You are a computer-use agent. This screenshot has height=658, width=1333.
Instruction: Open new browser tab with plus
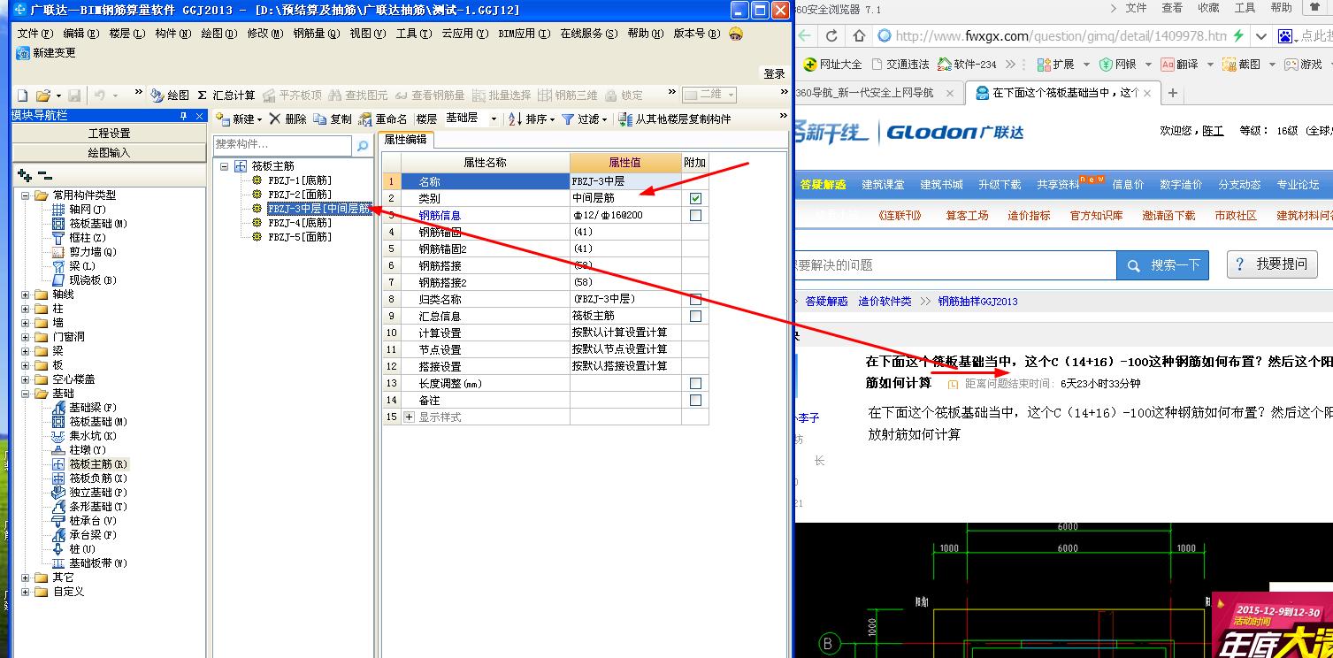point(1173,93)
